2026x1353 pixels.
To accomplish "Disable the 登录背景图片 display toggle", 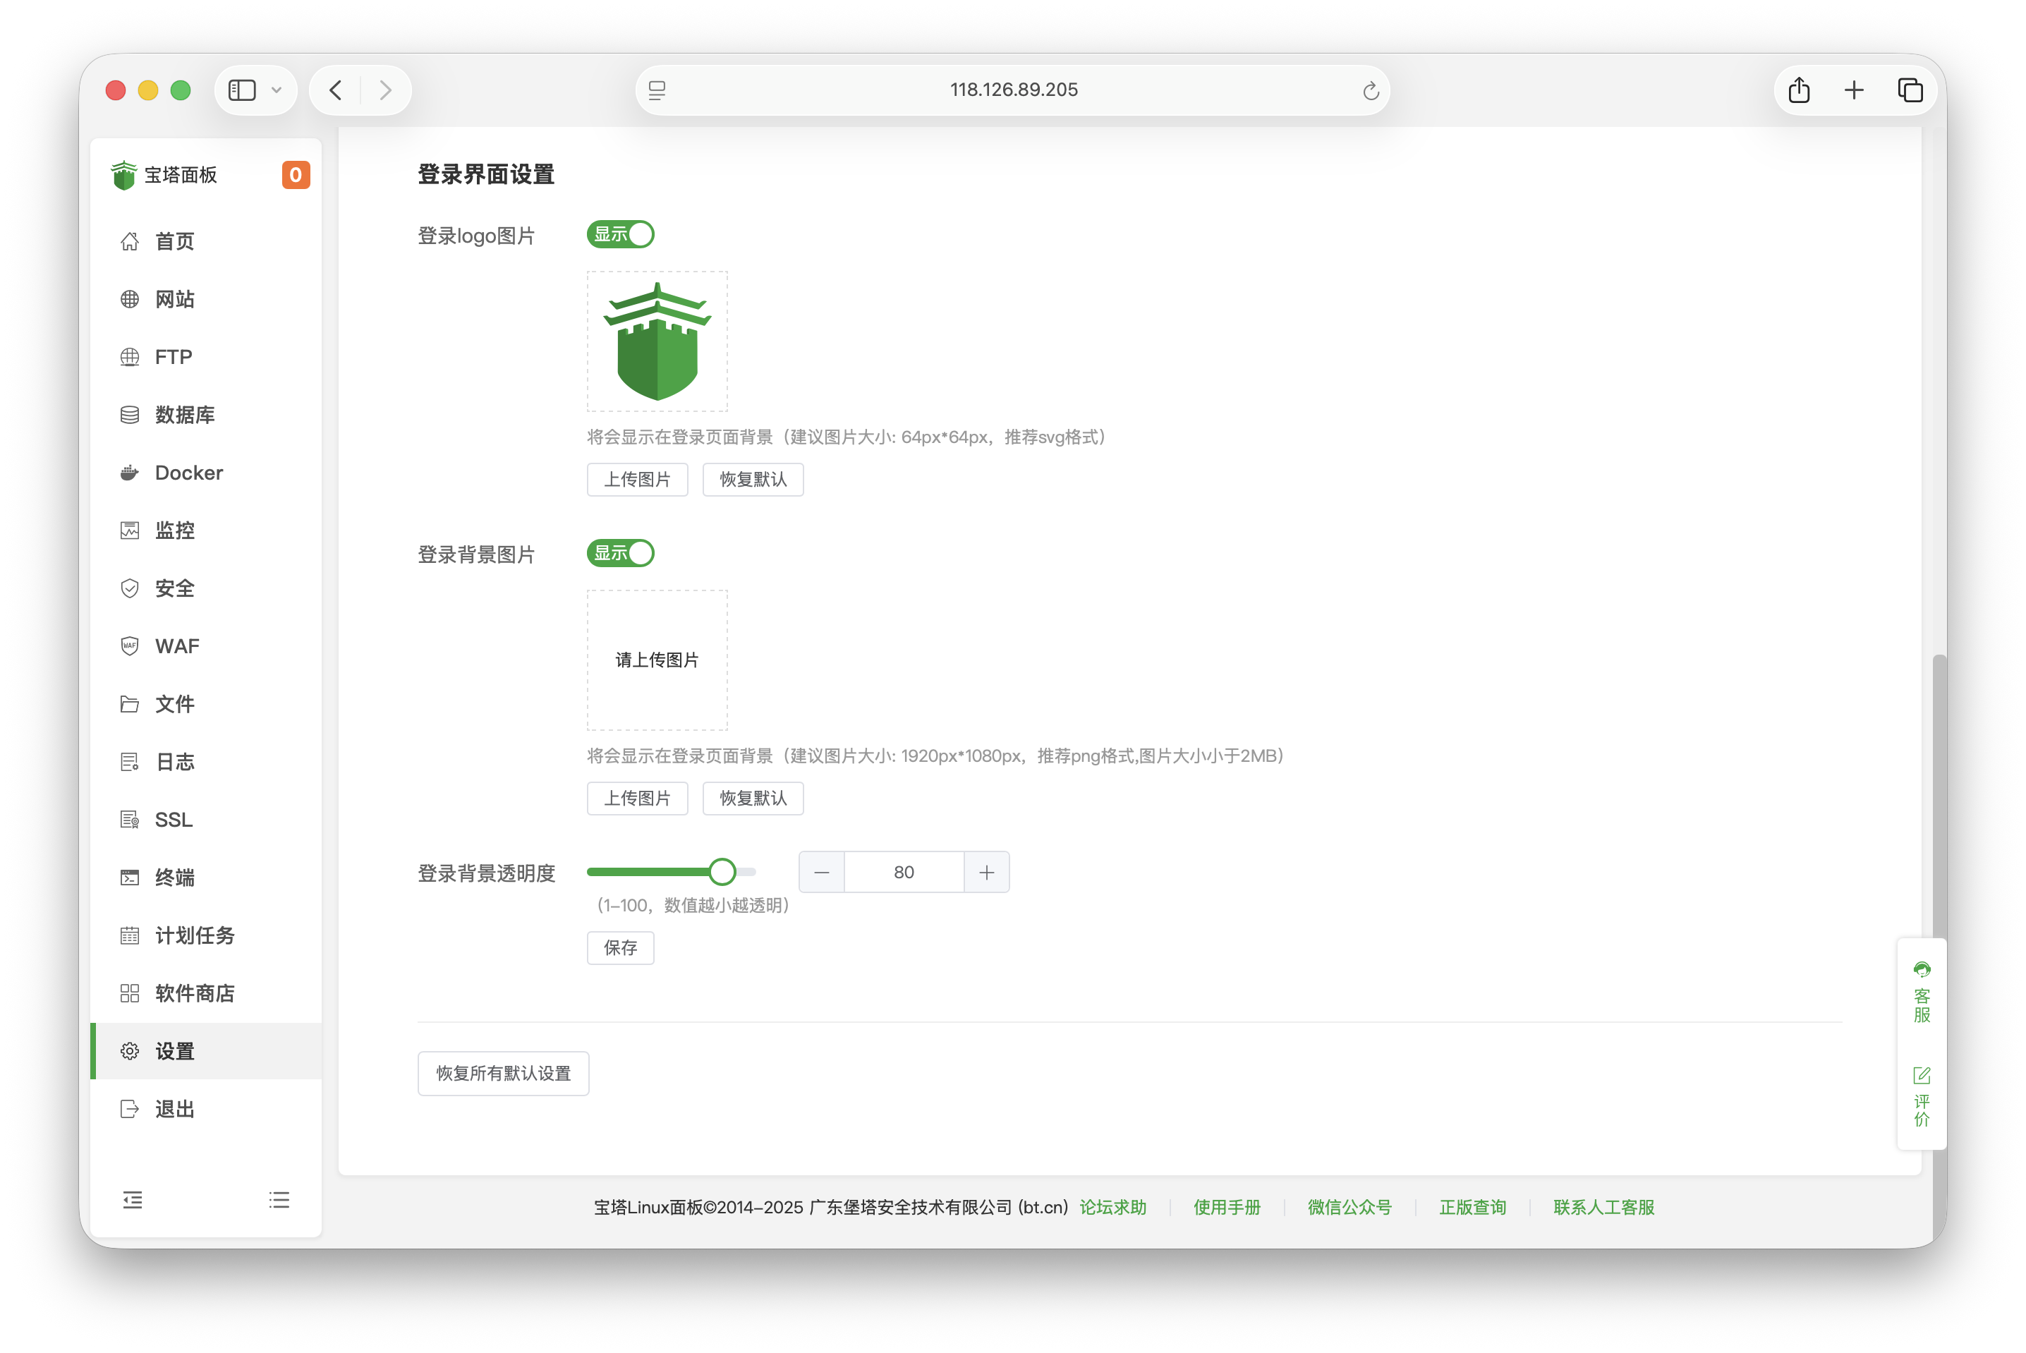I will [x=620, y=553].
